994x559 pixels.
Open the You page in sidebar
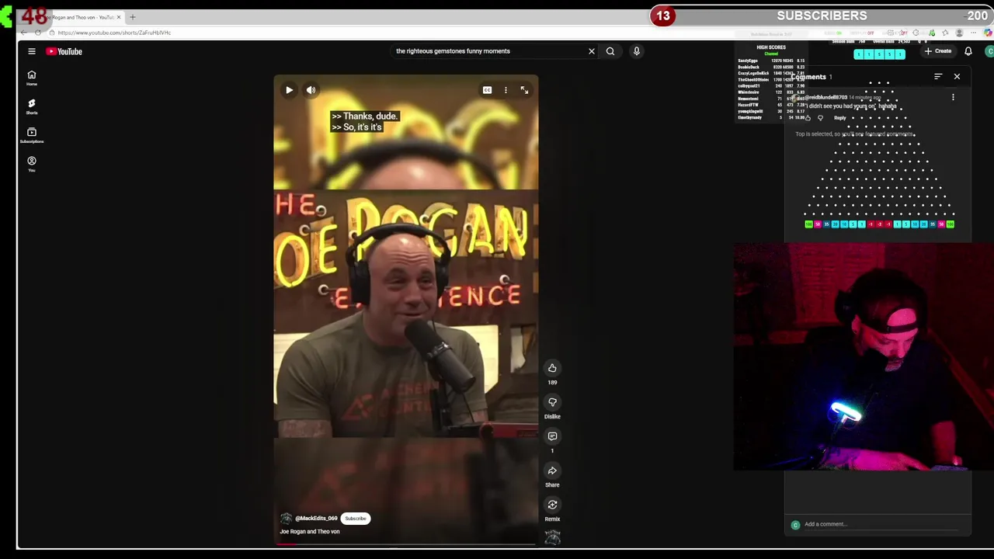pyautogui.click(x=32, y=164)
